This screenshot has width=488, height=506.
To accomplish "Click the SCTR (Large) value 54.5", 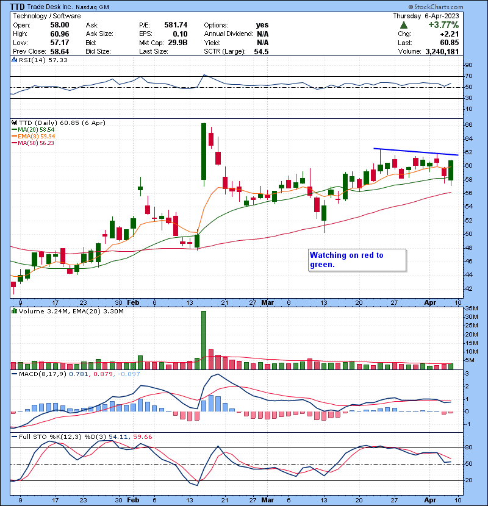I will point(261,51).
